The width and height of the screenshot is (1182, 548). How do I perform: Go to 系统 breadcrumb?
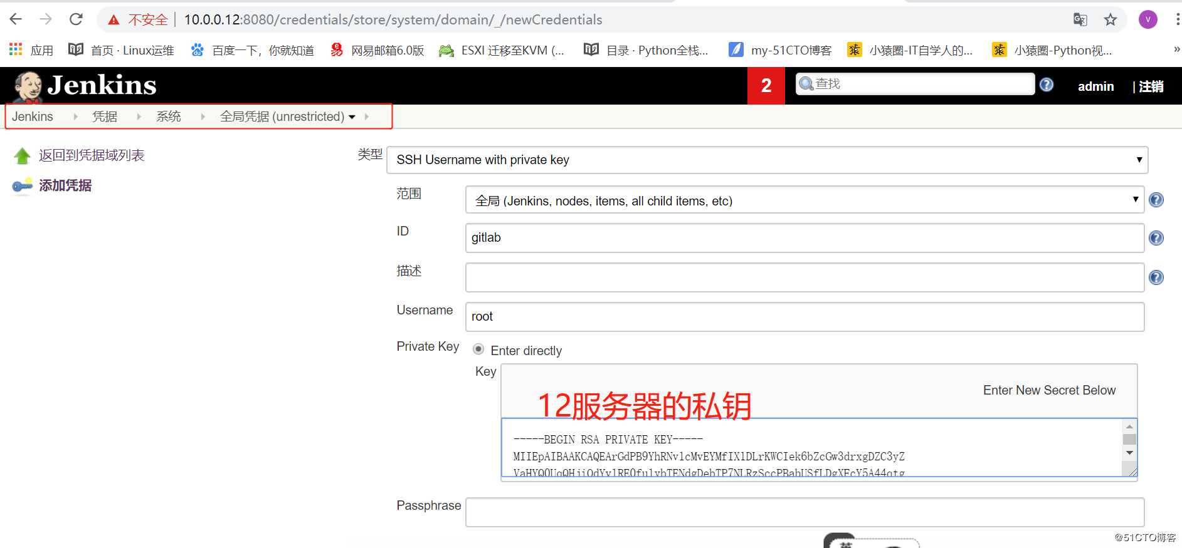(x=169, y=116)
